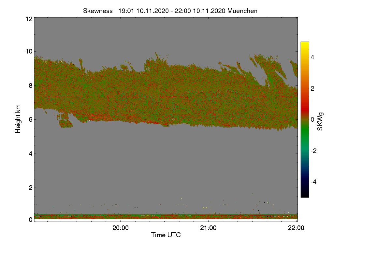Image resolution: width=391 pixels, height=261 pixels.
Task: Click the height tick label 12
Action: pos(28,19)
